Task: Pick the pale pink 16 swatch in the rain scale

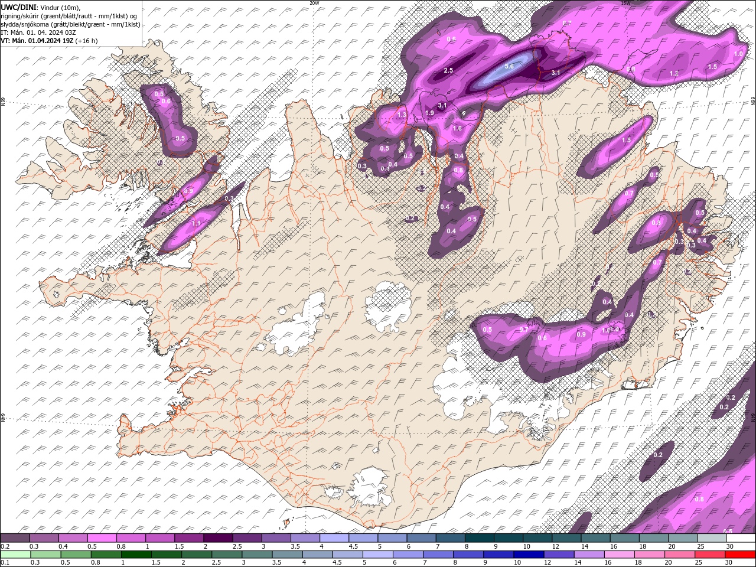Action: tap(620, 555)
